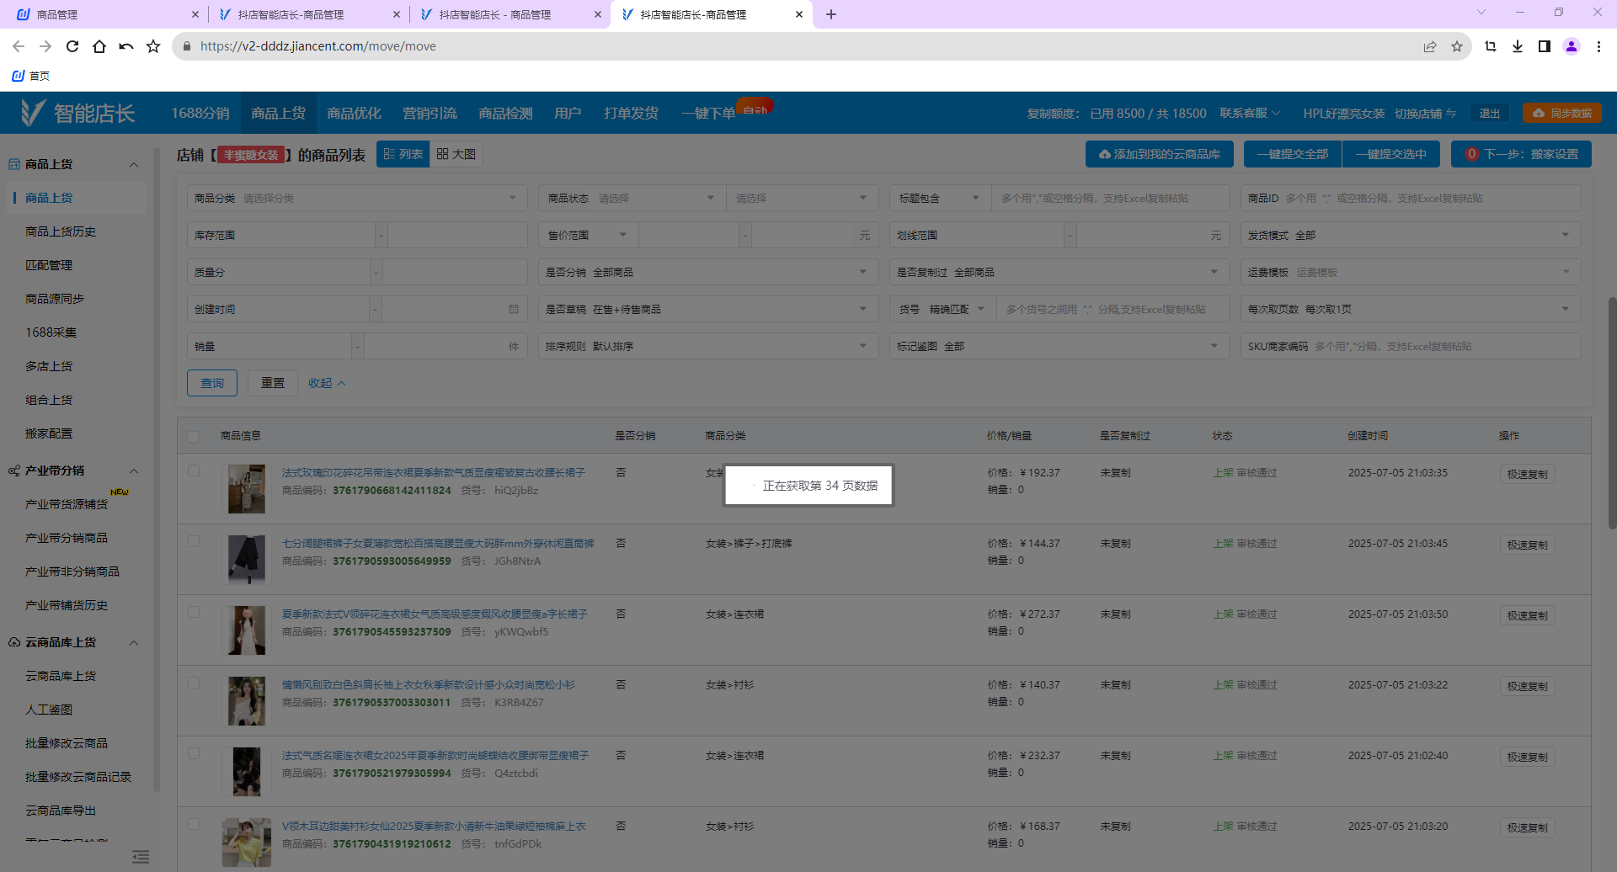
Task: Select 商品上货历史 in the sidebar
Action: tap(61, 231)
